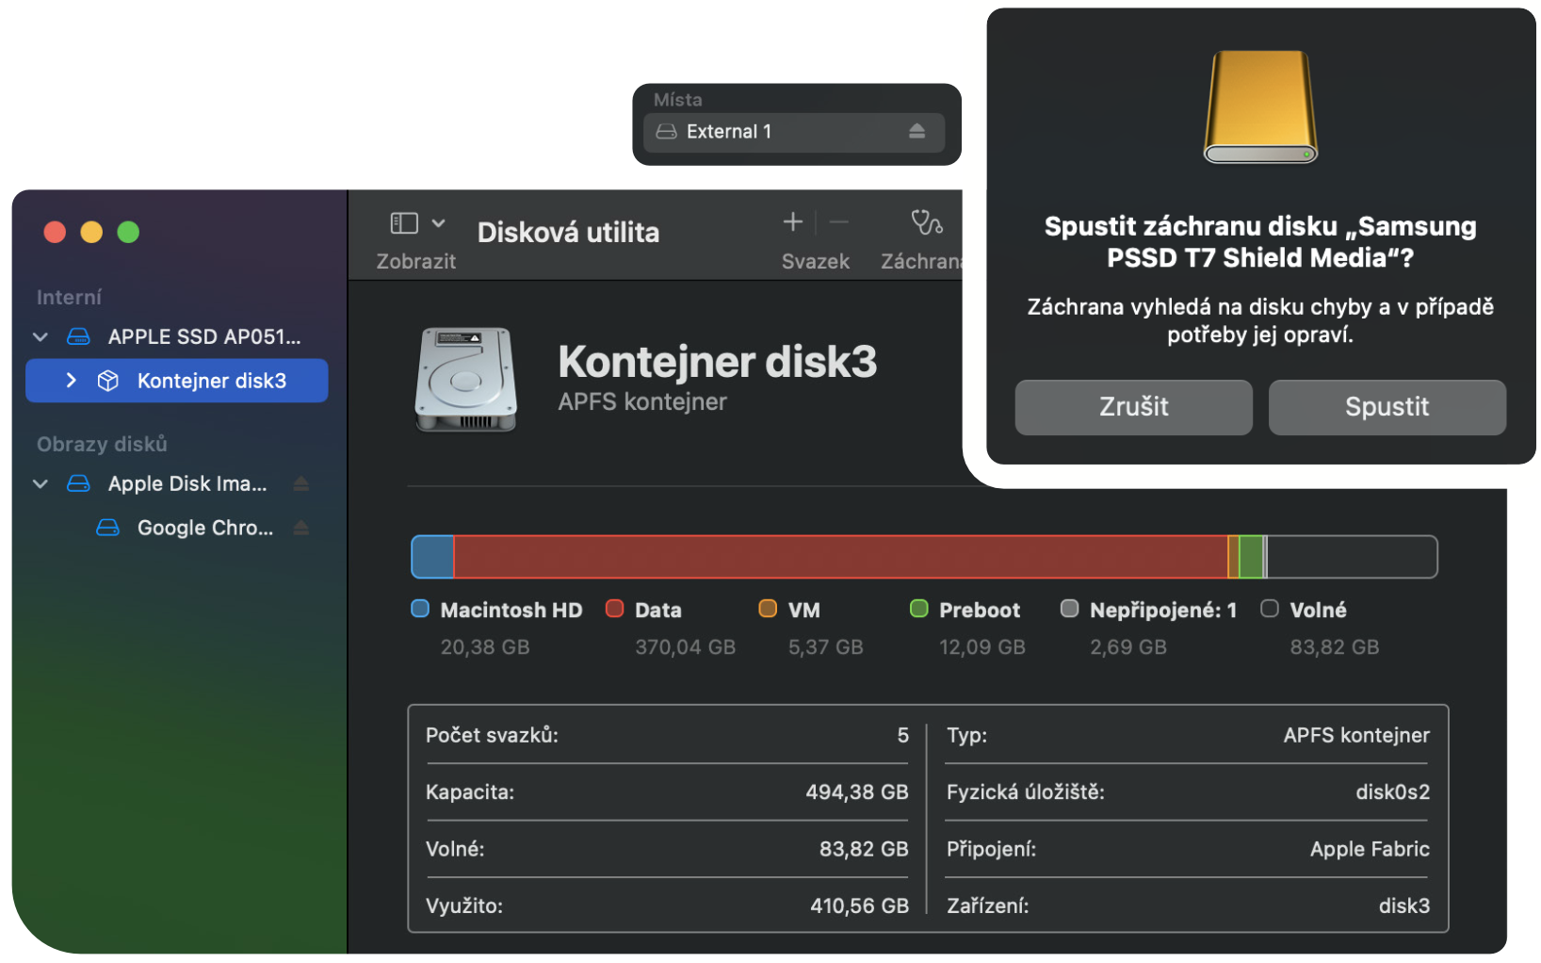Click the Fyzická úložiště value disk0s2
This screenshot has height=963, width=1541.
(x=1393, y=792)
